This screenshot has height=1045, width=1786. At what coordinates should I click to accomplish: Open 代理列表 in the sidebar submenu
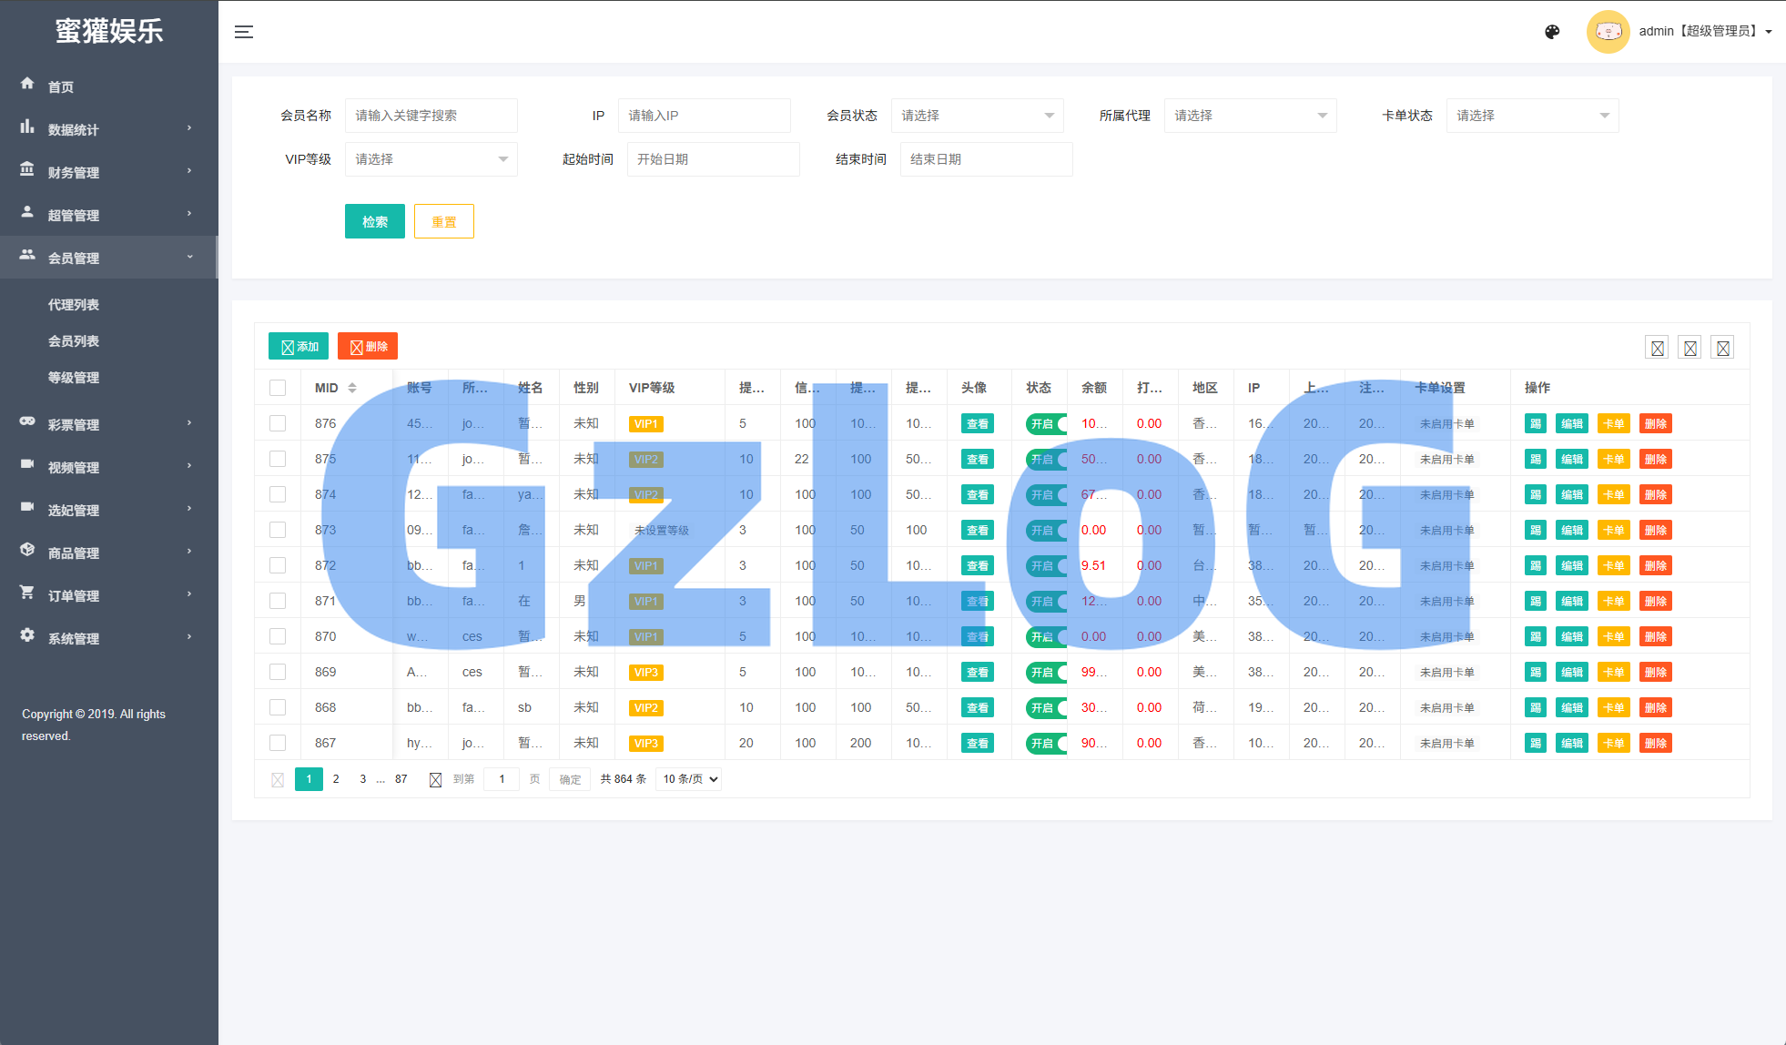pos(74,305)
